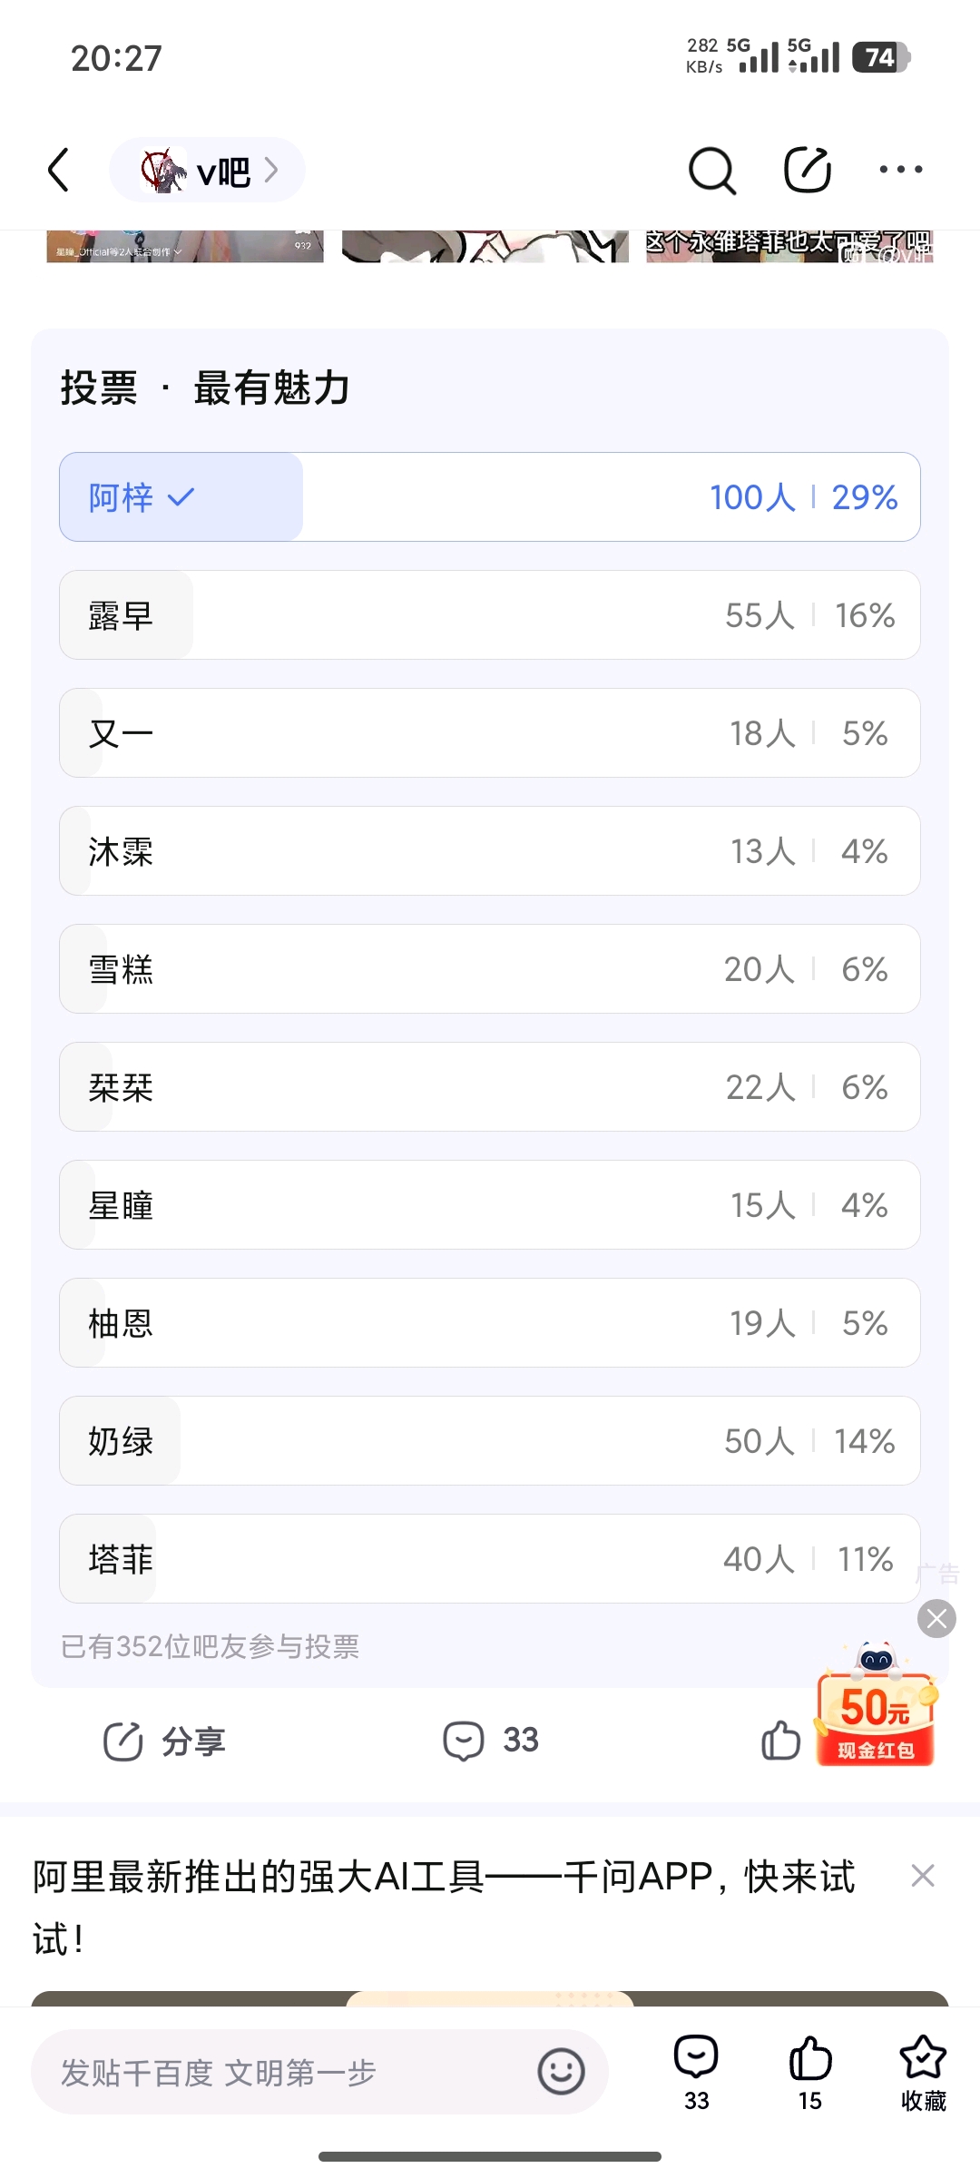Viewport: 980px width, 2178px height.
Task: Tap the emoji smiley icon
Action: click(x=561, y=2072)
